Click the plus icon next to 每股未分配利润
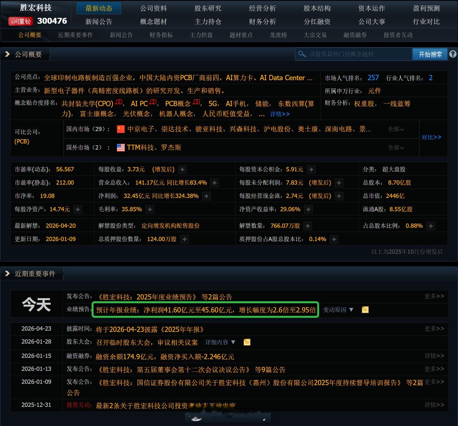This screenshot has height=426, width=458. coord(339,183)
